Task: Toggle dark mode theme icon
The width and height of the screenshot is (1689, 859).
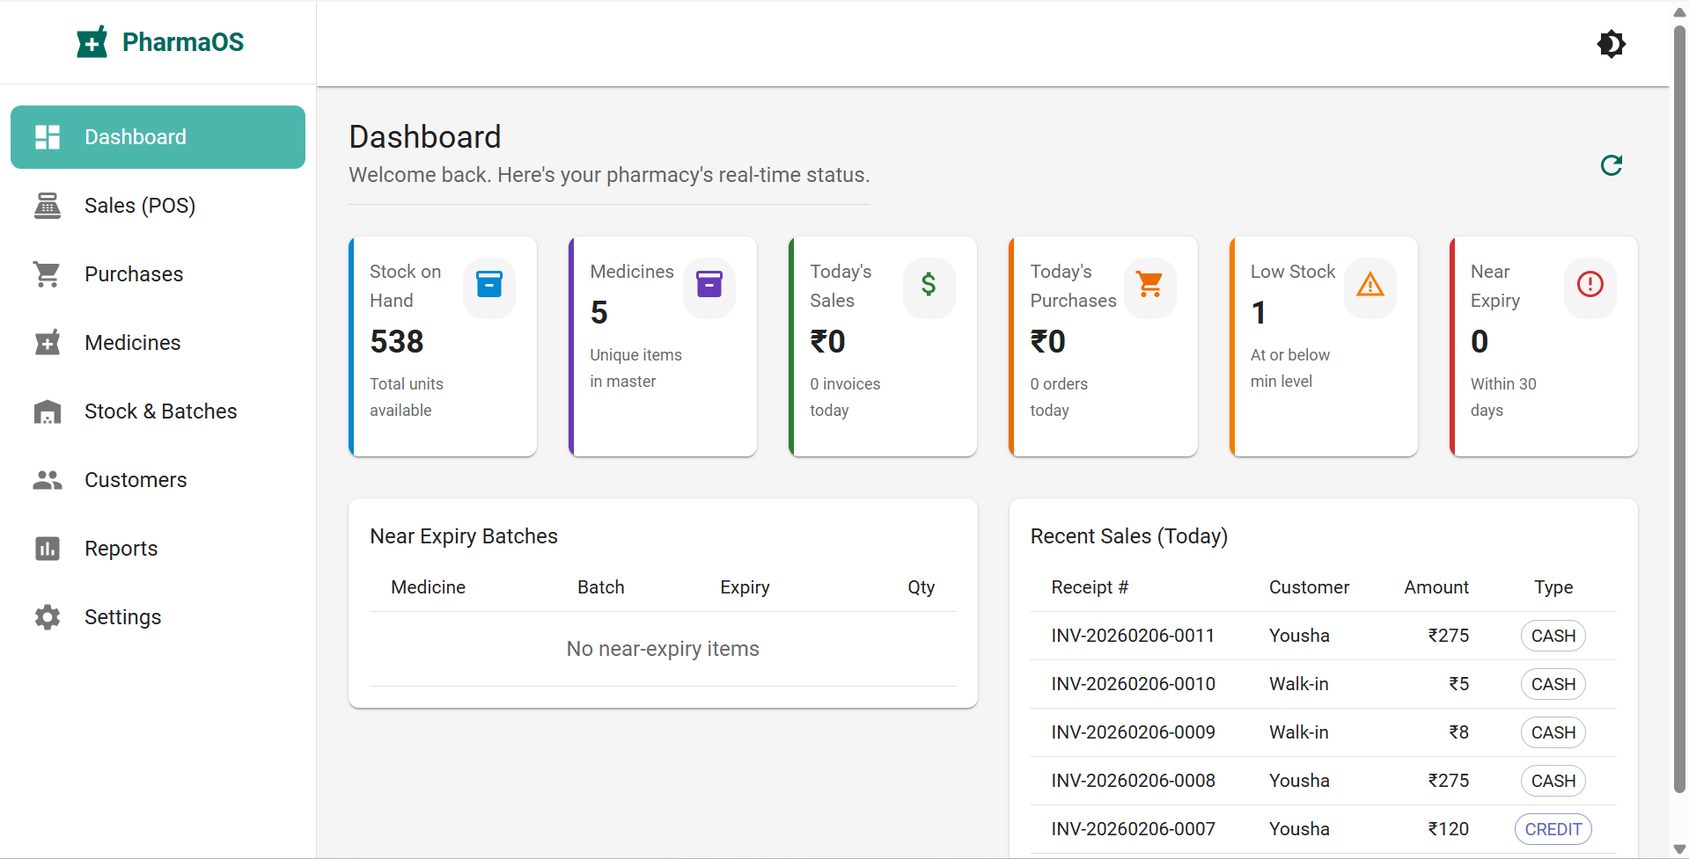Action: tap(1611, 44)
